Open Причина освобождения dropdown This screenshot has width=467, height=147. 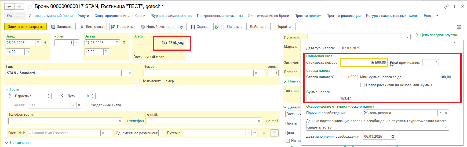coord(440,113)
